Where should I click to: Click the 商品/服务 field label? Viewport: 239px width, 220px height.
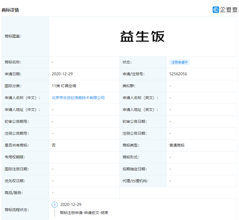[x=13, y=193]
